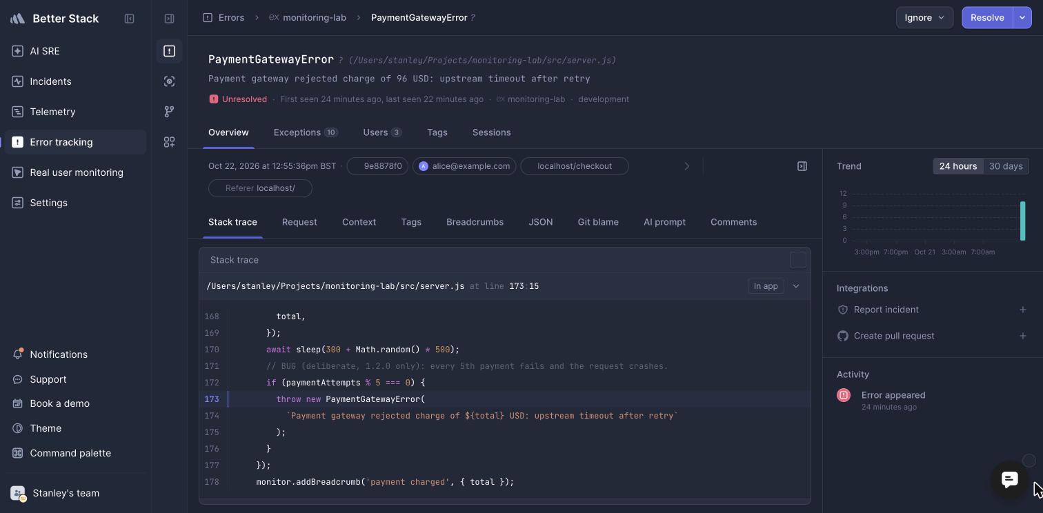
Task: Open the live chat widget button
Action: 1010,479
